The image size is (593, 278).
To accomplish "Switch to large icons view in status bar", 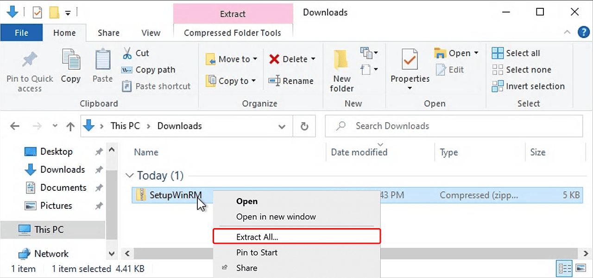I will pos(580,268).
